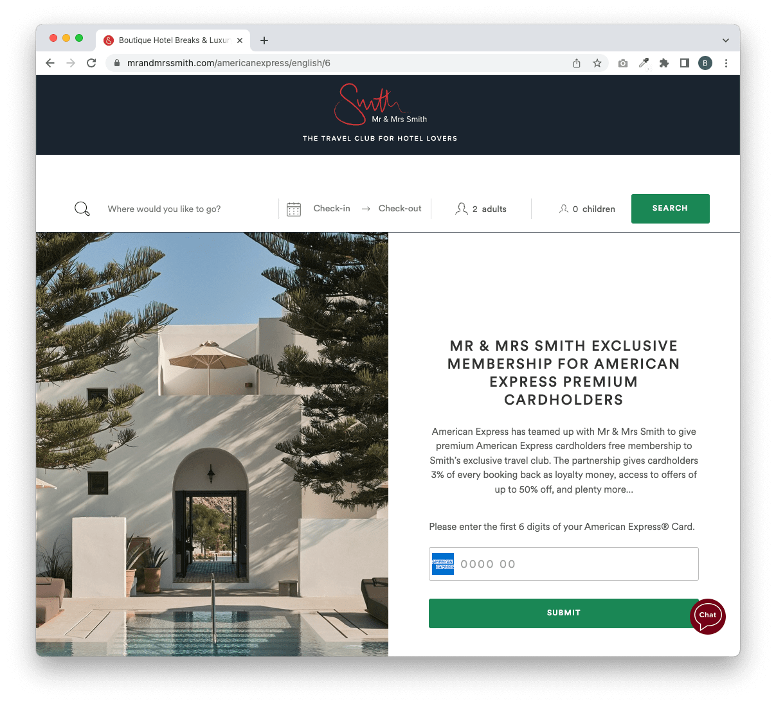The image size is (776, 704).
Task: Open the 0 children selector
Action: [587, 209]
